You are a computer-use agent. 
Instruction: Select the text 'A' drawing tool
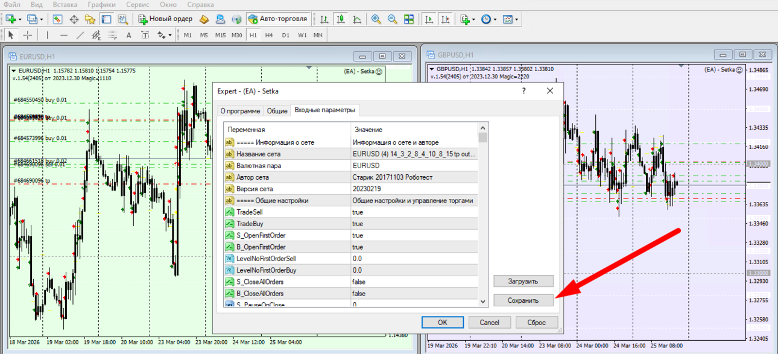128,35
